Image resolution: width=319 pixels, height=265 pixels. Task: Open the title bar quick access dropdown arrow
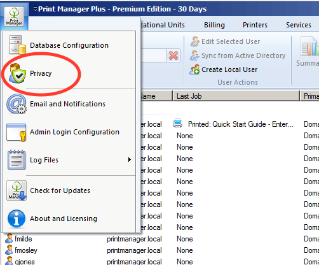pyautogui.click(x=35, y=9)
